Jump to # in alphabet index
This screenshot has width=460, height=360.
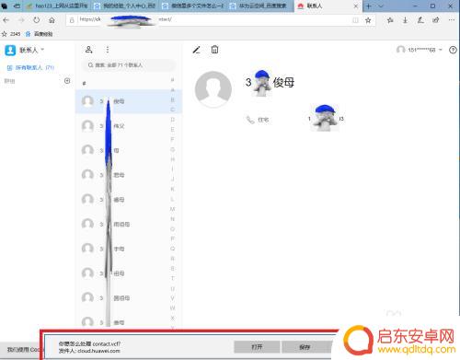(173, 80)
